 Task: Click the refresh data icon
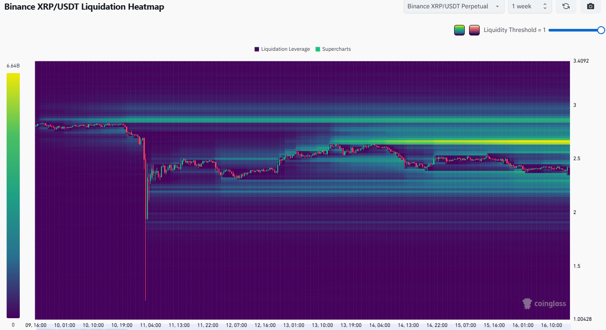[x=566, y=7]
